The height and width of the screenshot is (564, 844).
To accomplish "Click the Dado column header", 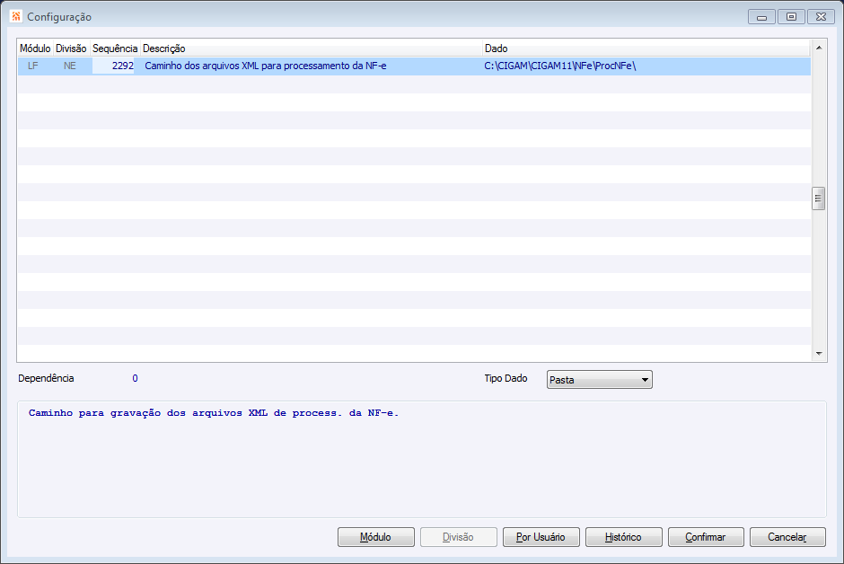I will (x=646, y=48).
